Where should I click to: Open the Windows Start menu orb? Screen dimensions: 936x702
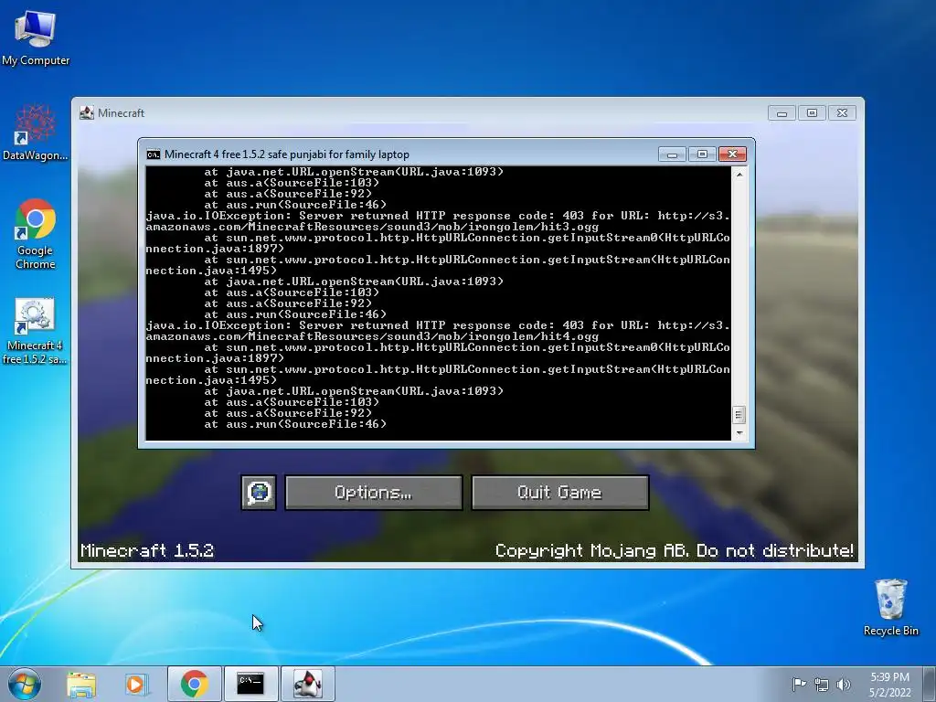tap(25, 684)
